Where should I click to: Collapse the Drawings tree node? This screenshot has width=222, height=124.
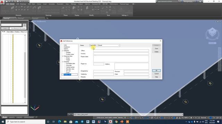tap(62, 62)
